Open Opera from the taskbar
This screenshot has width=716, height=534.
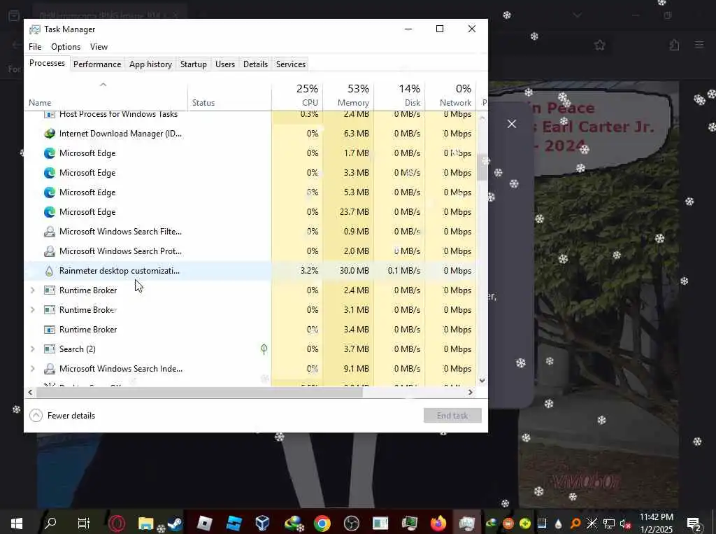(117, 523)
